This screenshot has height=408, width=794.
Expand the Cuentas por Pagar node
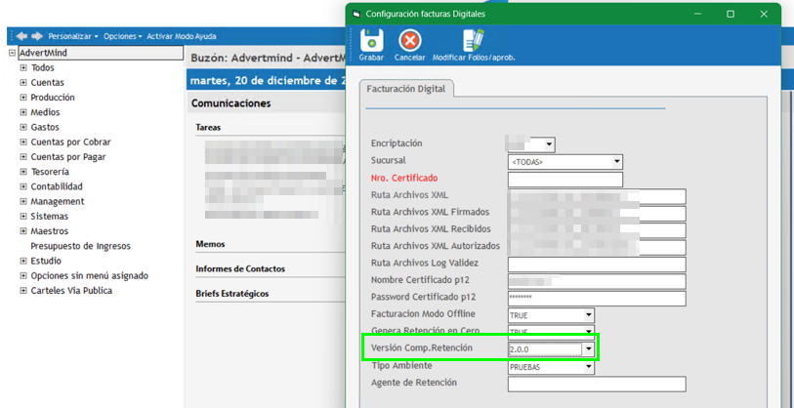click(23, 157)
